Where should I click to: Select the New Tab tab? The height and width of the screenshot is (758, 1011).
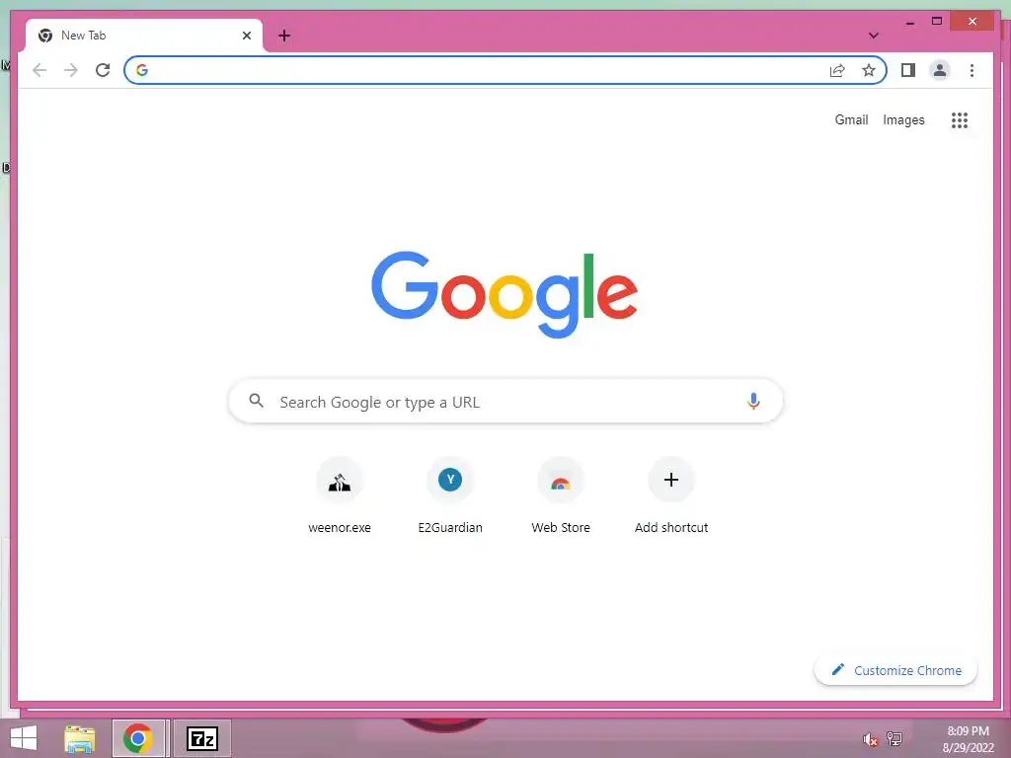point(144,36)
